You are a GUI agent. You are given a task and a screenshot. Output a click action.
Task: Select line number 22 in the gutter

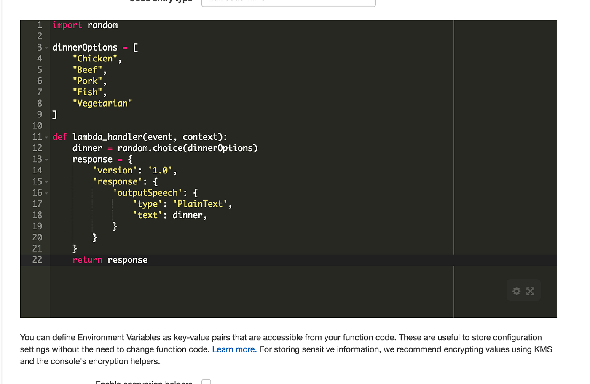(37, 260)
